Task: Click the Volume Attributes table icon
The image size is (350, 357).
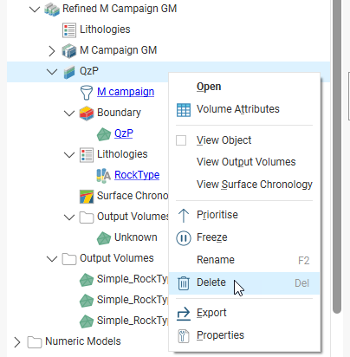Action: [x=184, y=110]
